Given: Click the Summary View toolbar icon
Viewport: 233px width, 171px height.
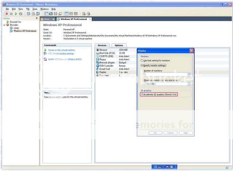Looking at the screenshot, I should 66,14.
